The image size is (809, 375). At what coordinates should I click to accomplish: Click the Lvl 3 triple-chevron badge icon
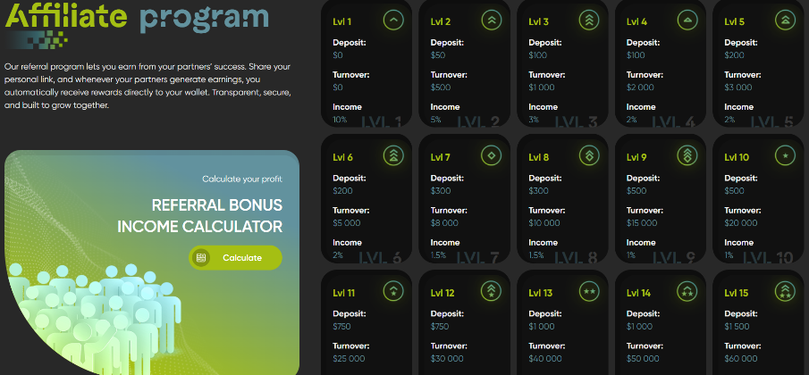coord(587,20)
